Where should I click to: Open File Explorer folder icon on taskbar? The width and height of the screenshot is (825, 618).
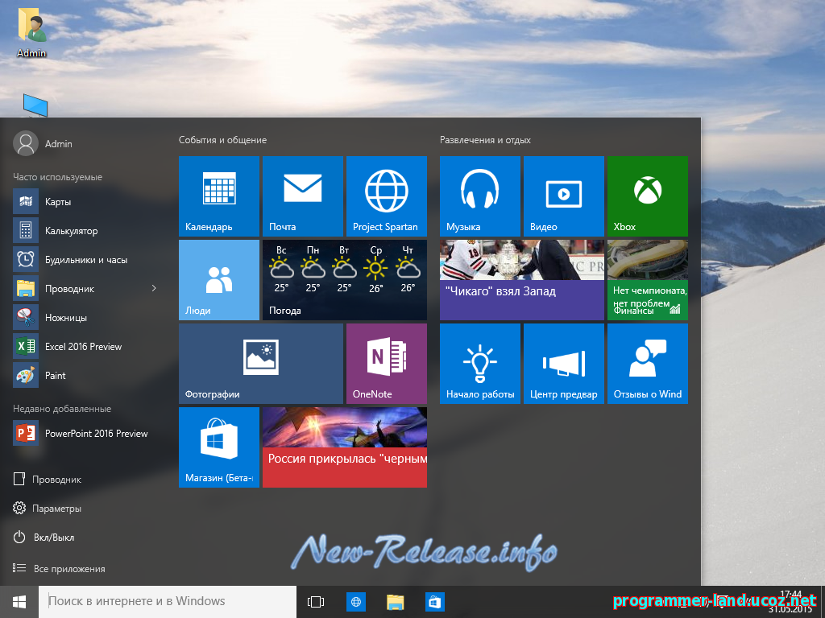click(x=395, y=602)
